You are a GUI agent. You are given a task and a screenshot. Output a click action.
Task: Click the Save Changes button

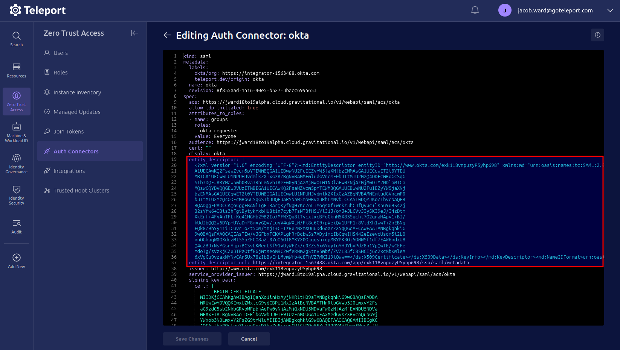192,339
